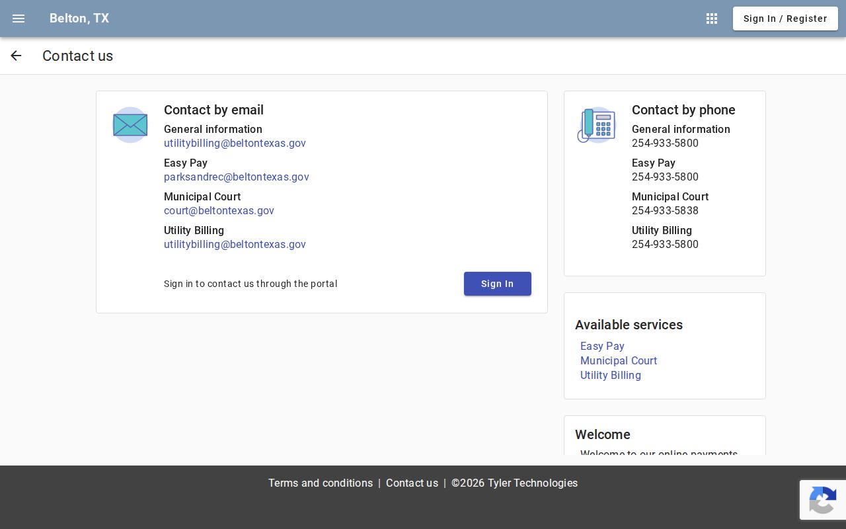Email court@beltontexas.gov

click(219, 211)
